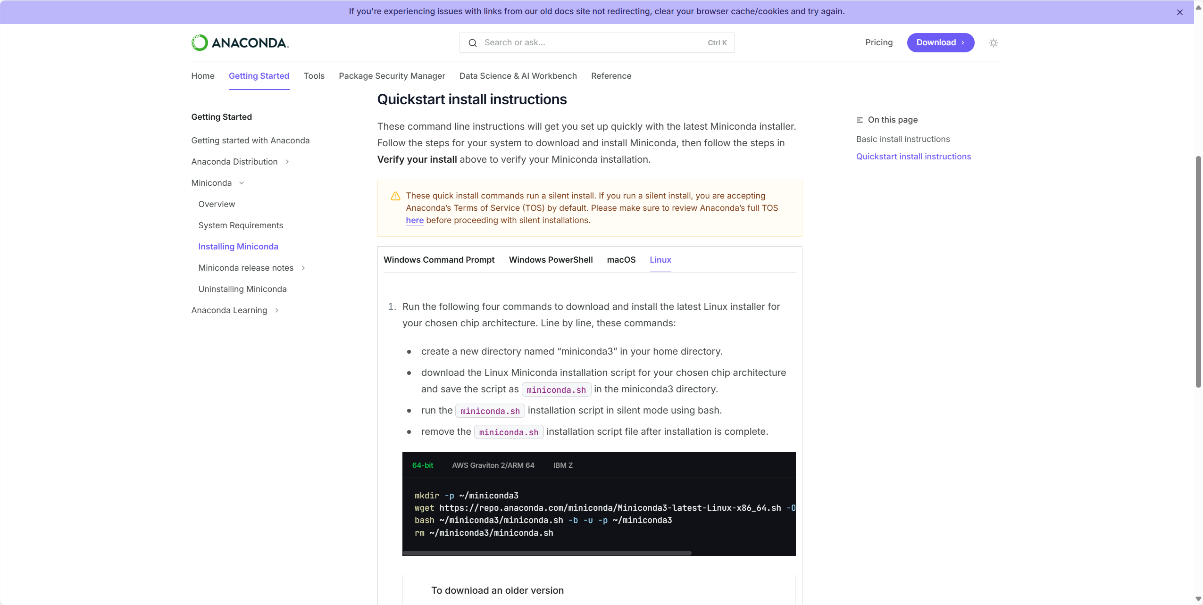1203x605 pixels.
Task: Click the purple Download button
Action: [940, 43]
